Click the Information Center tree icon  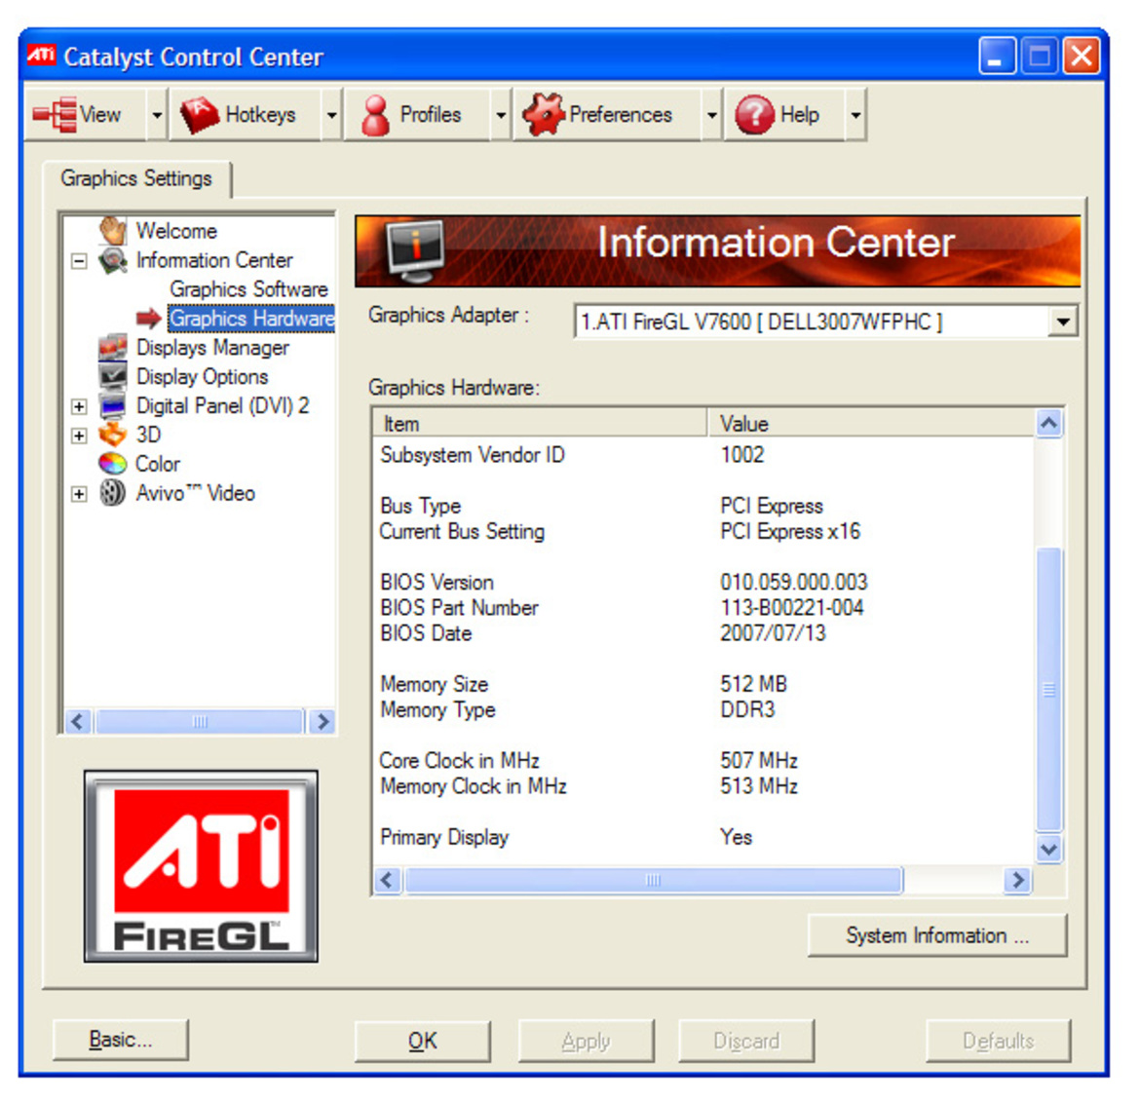(113, 260)
